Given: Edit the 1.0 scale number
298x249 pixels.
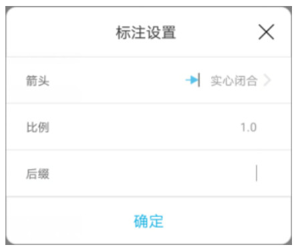Looking at the screenshot, I should click(249, 128).
